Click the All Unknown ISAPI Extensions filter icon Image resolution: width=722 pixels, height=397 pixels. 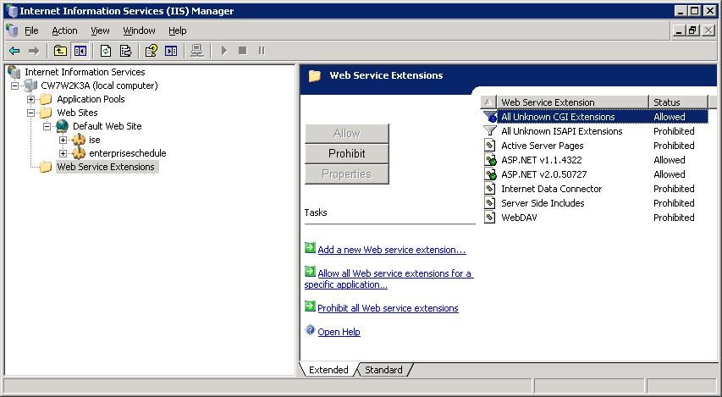(489, 131)
